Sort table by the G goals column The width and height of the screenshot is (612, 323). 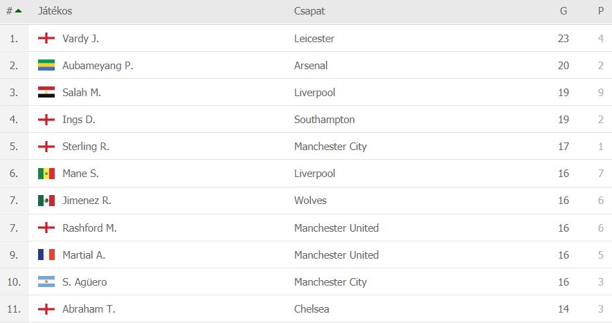point(564,11)
